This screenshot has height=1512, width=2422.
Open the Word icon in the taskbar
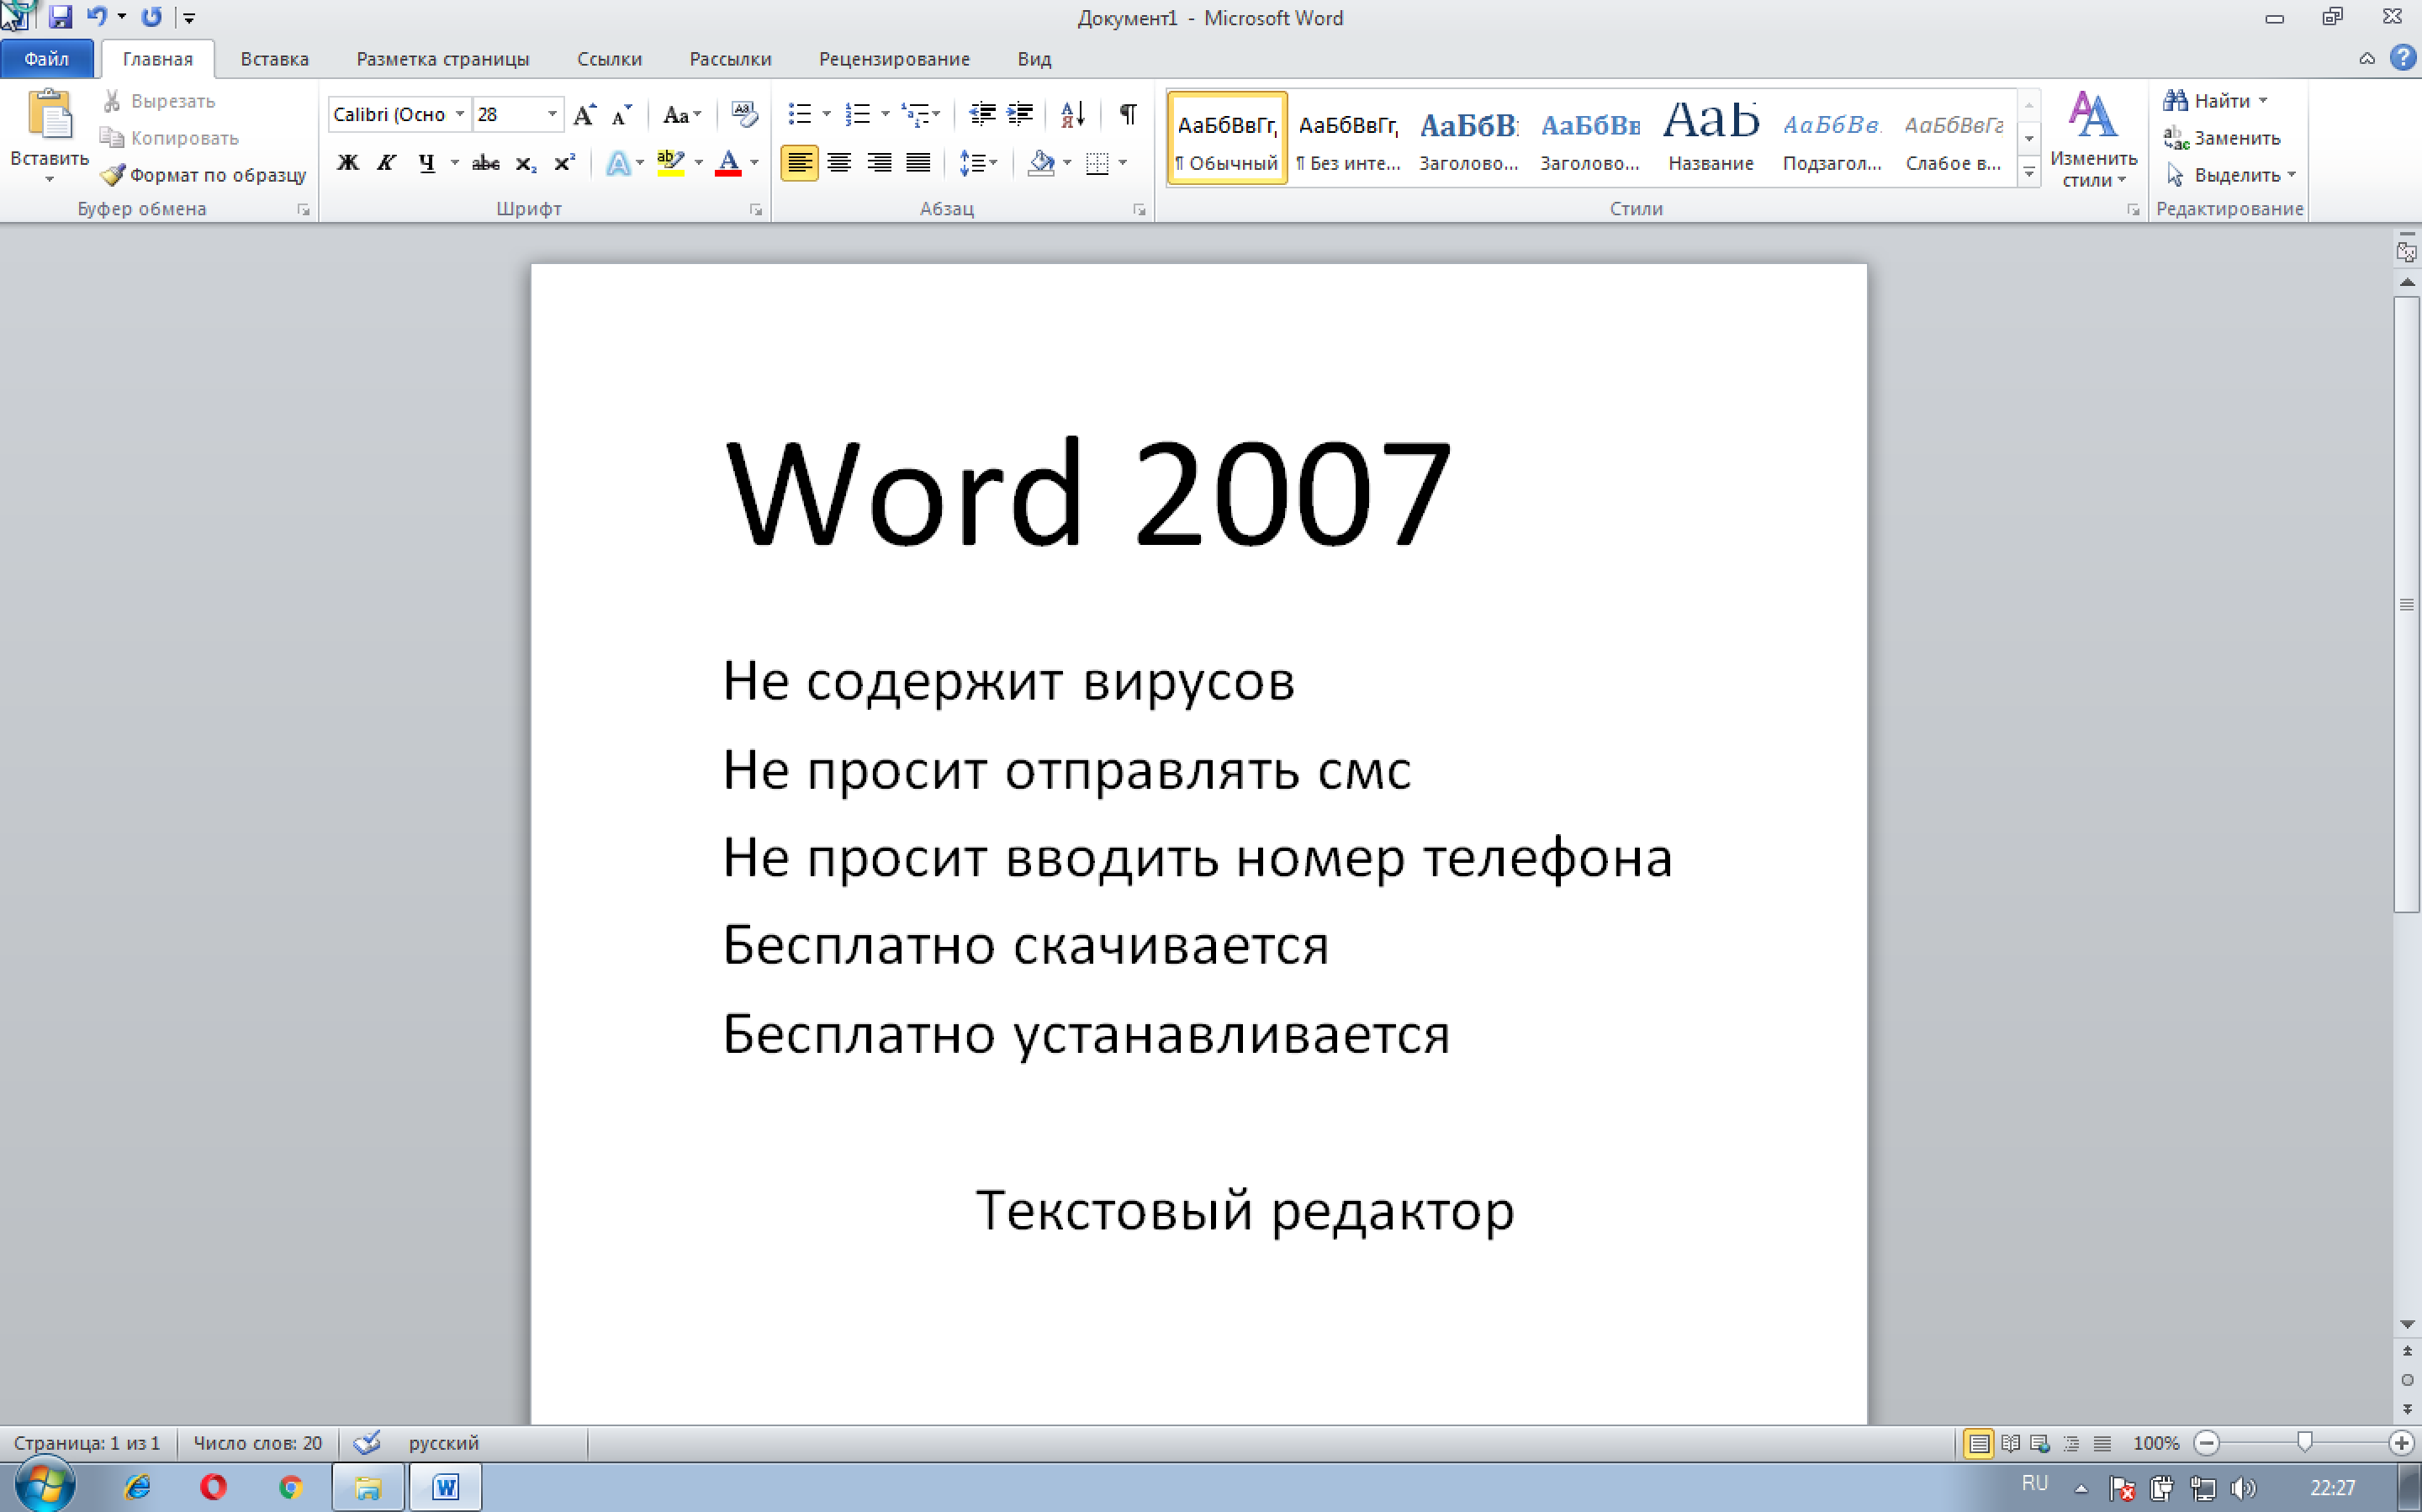pos(446,1487)
